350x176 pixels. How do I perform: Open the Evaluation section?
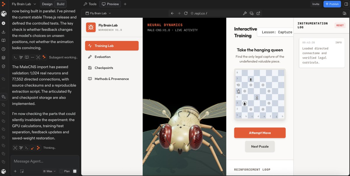click(x=112, y=57)
